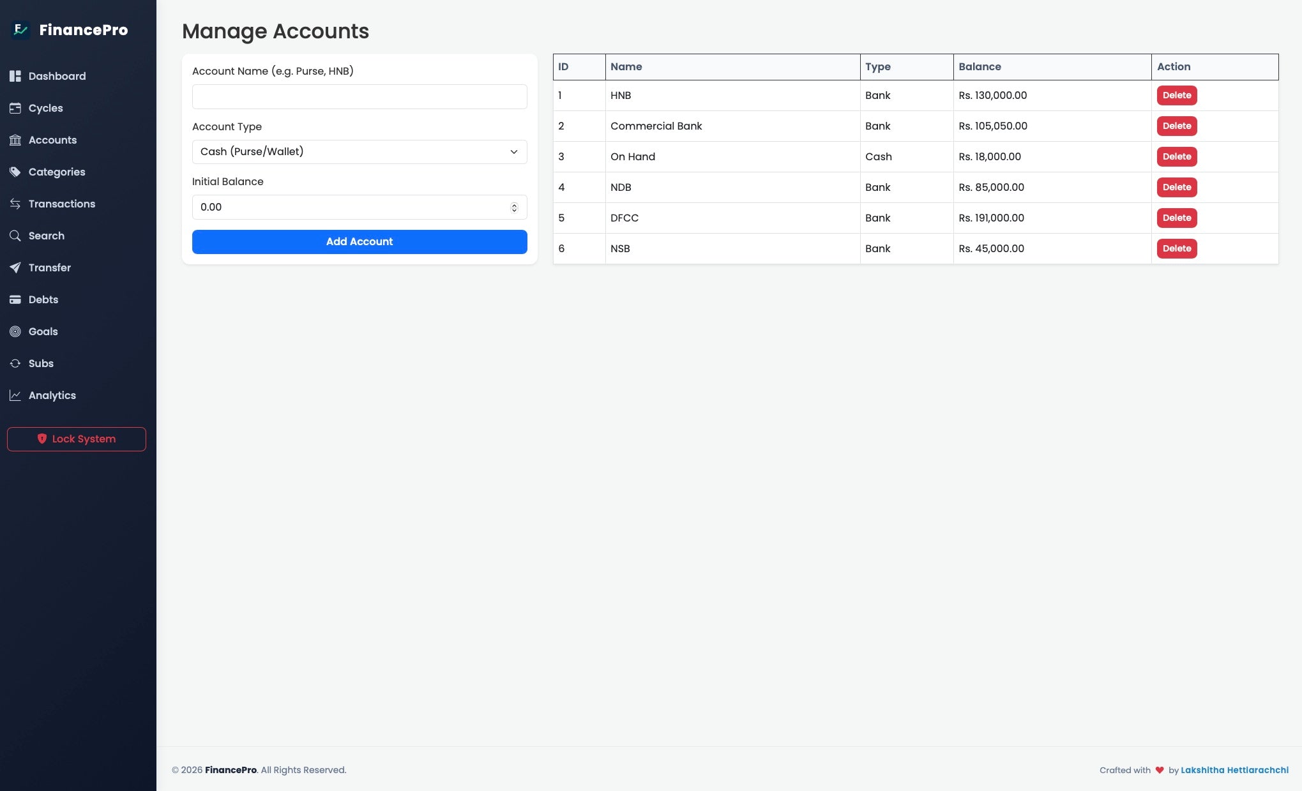
Task: Delete the NDB account
Action: click(x=1177, y=187)
